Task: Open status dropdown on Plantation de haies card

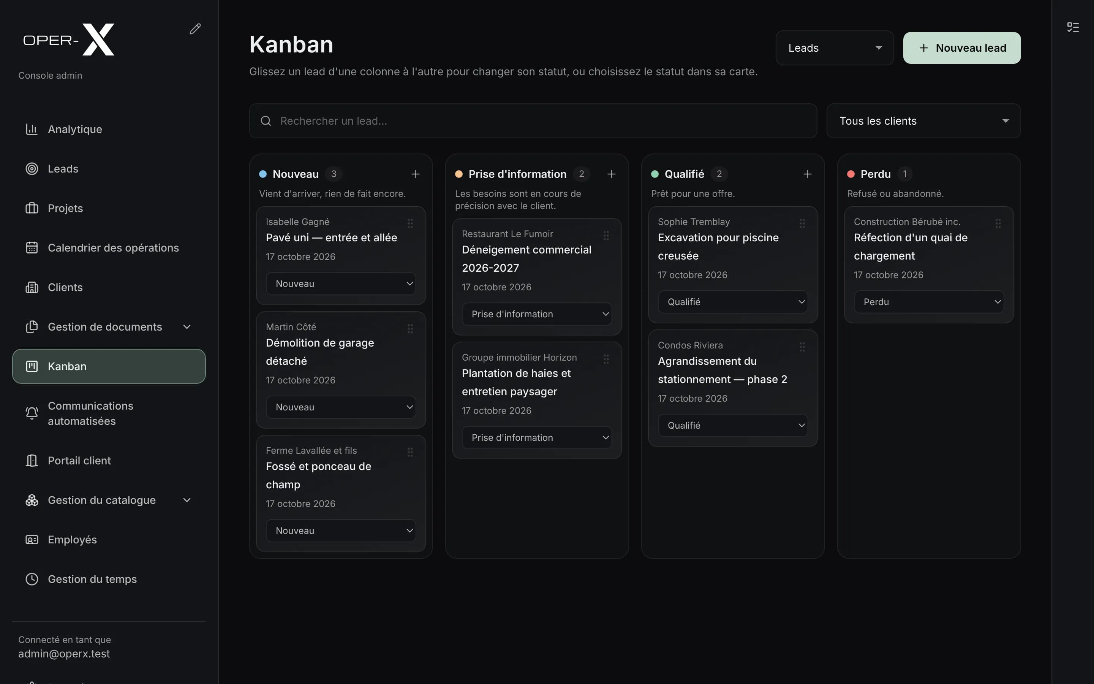Action: (x=537, y=437)
